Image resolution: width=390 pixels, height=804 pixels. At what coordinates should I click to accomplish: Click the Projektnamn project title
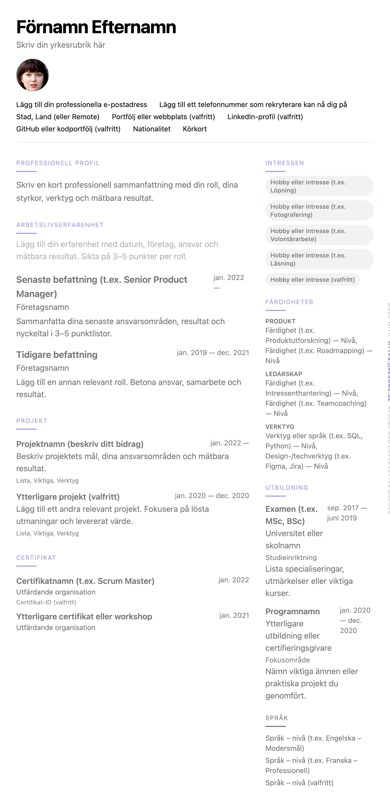80,444
